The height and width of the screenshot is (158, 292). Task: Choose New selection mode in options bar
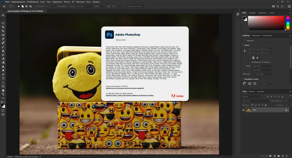(19, 6)
